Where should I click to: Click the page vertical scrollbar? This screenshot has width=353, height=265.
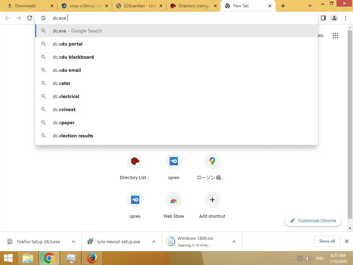click(x=350, y=124)
